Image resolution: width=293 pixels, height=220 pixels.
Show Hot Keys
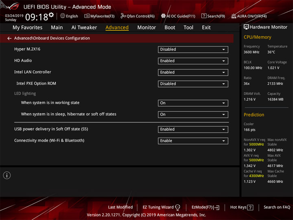238,207
